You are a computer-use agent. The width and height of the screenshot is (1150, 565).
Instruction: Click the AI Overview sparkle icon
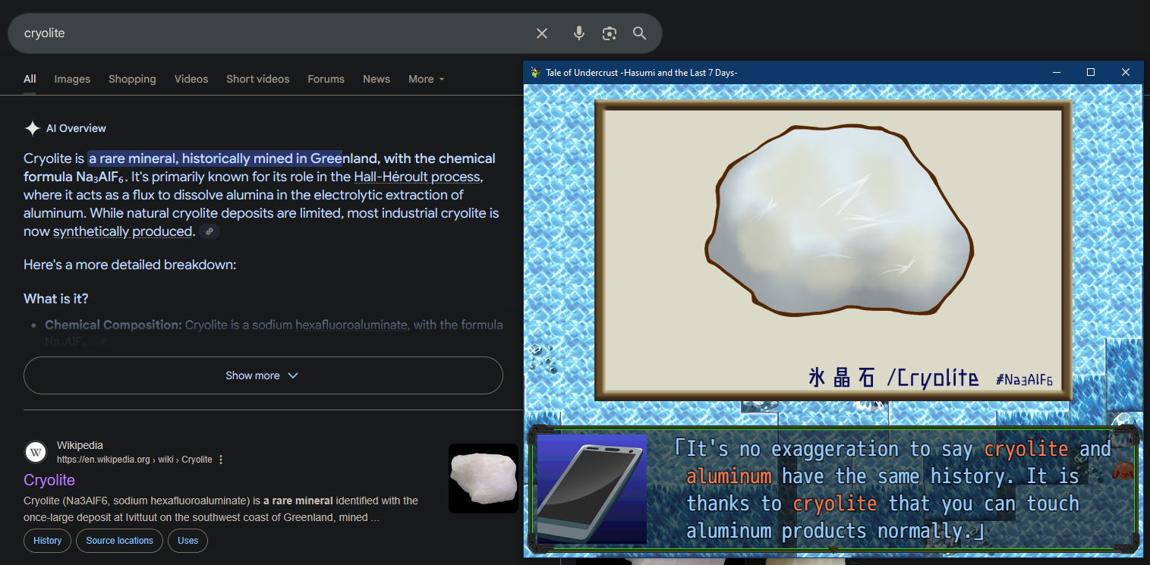[32, 128]
